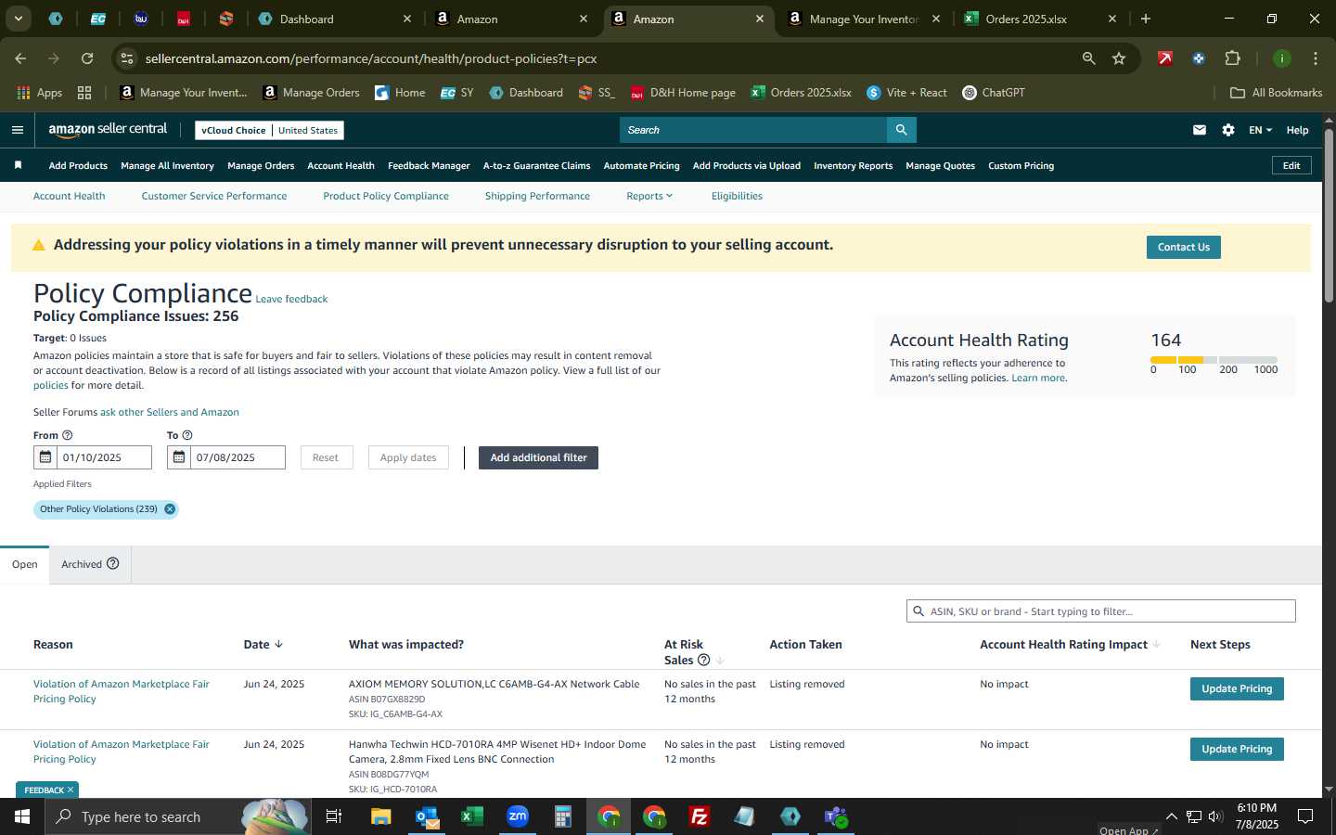Click the browser reload icon
The image size is (1336, 835).
pos(87,58)
